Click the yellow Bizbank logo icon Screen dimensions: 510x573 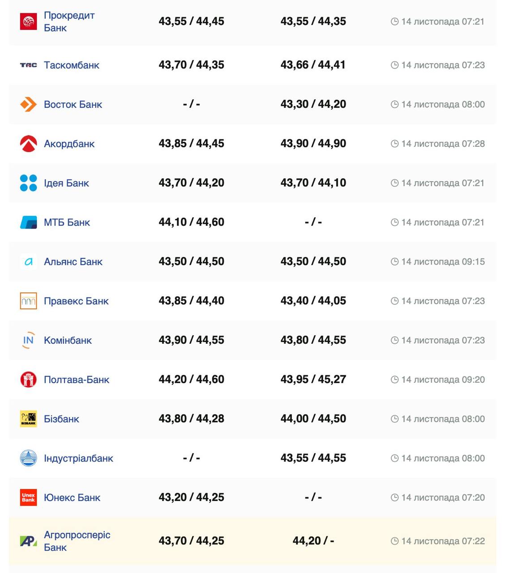28,419
